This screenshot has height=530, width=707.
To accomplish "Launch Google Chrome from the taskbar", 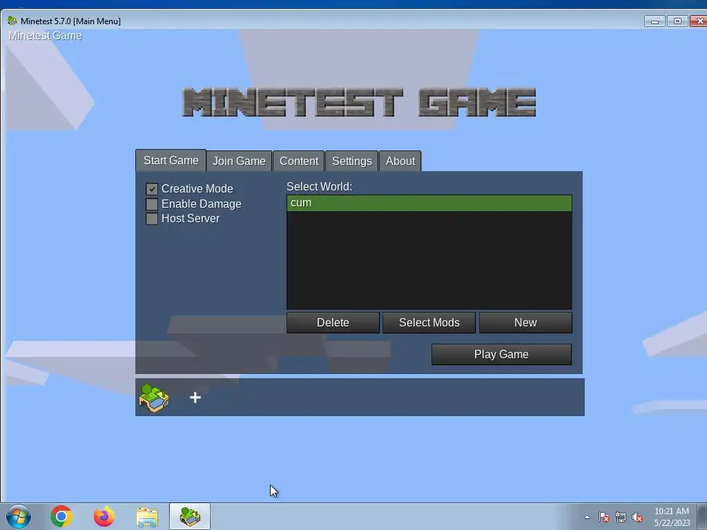I will 61,516.
